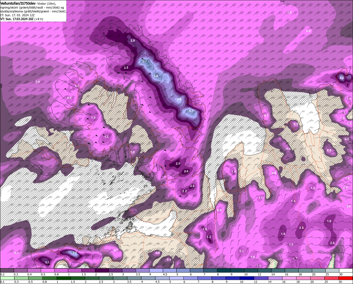Click the 2.9 precipitation value on the map
353x284 pixels.
coord(133,41)
